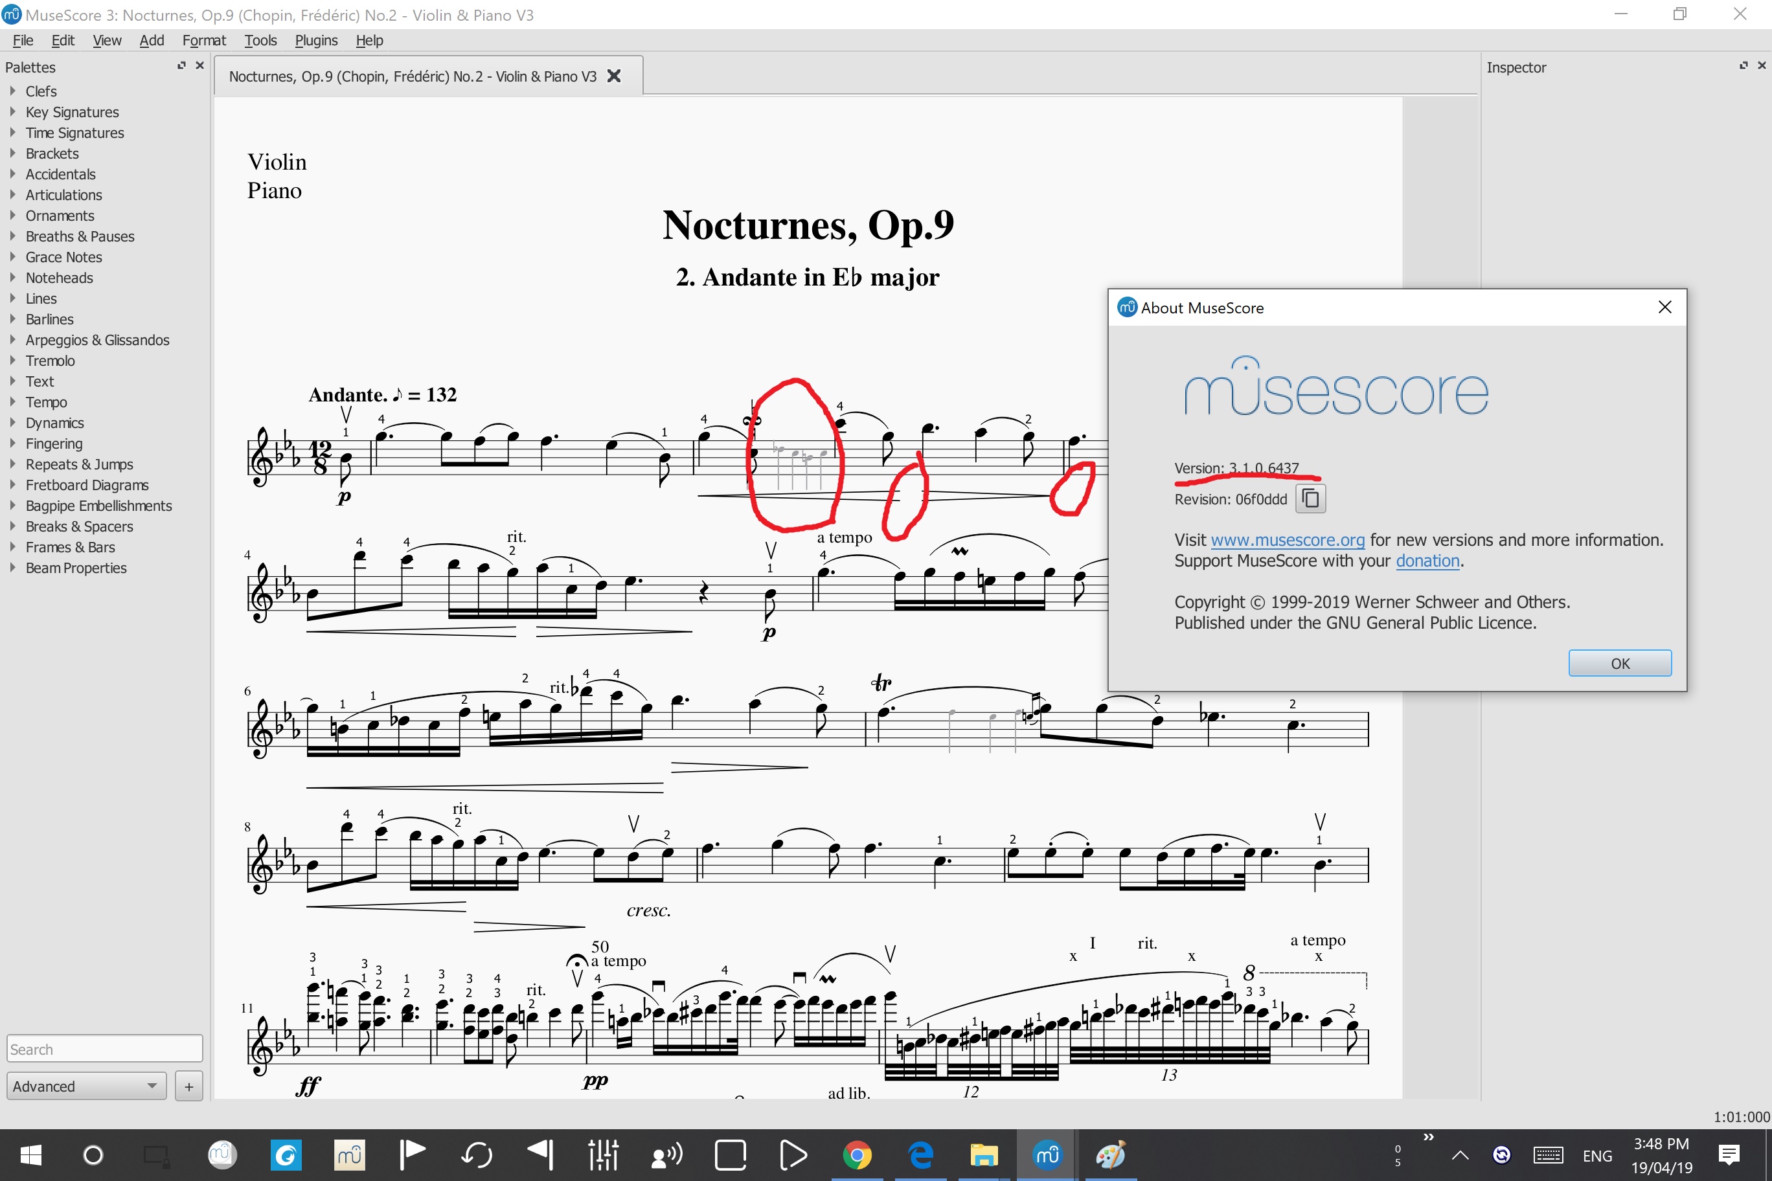Open the Format menu
Screen dimensions: 1772x1181
[203, 41]
